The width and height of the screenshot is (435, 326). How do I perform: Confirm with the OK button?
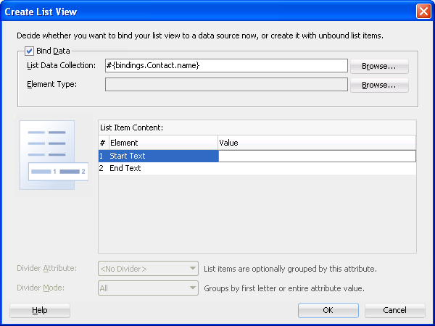coord(328,310)
